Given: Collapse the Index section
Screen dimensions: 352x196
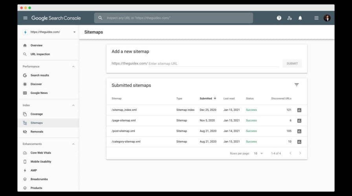Looking at the screenshot, I should (73, 105).
